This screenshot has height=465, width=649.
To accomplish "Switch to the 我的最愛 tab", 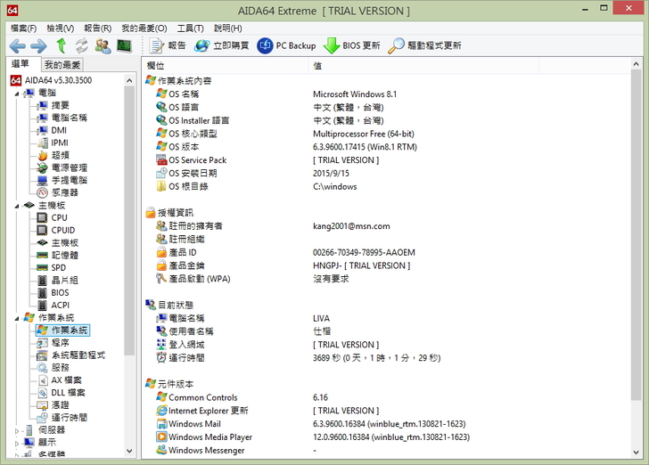I will point(62,65).
